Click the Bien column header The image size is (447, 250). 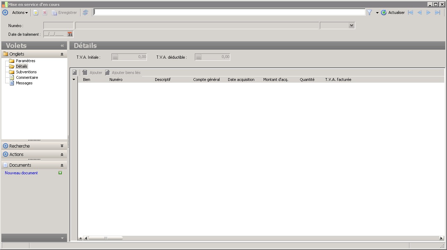[86, 80]
